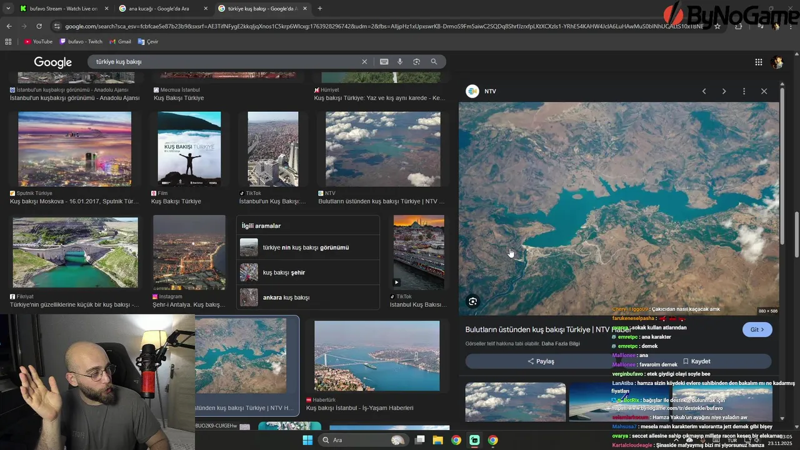This screenshot has width=800, height=450.
Task: Start a voice search with the microphone
Action: click(400, 62)
